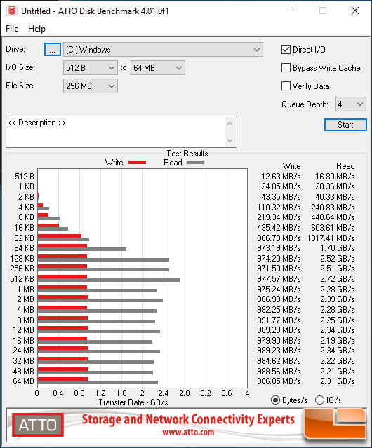The width and height of the screenshot is (372, 448).
Task: Open the Queue Depth dropdown
Action: [x=350, y=104]
